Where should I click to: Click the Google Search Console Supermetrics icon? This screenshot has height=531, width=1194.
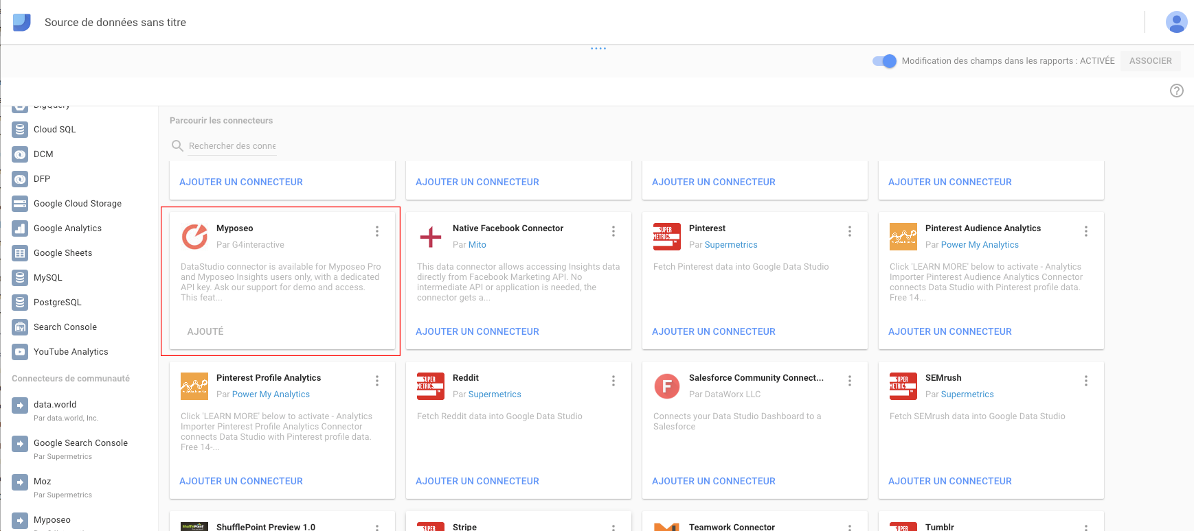point(20,444)
